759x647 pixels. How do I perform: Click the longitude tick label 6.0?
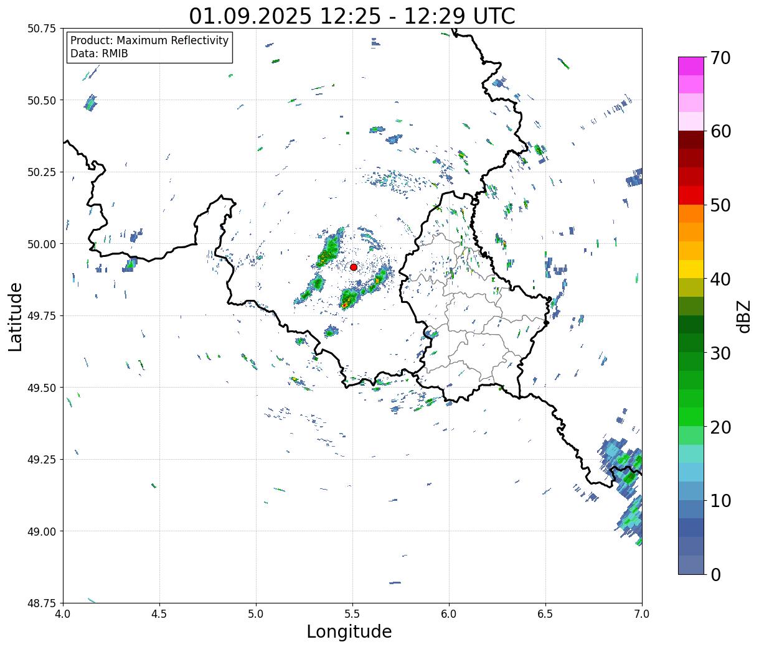click(449, 614)
